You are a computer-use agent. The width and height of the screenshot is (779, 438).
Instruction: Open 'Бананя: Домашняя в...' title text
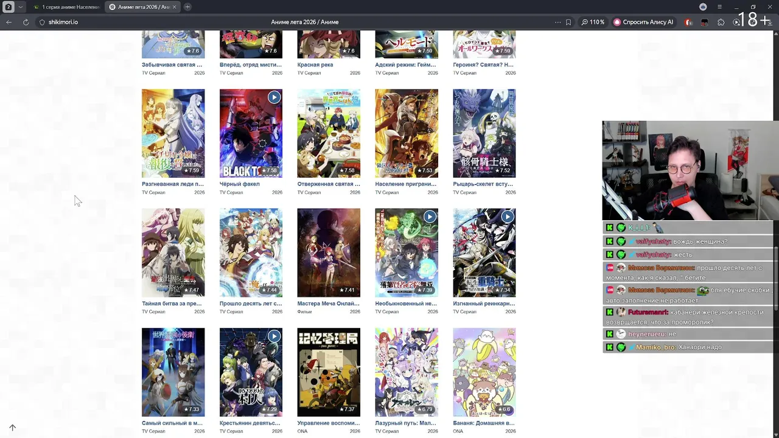coord(484,423)
